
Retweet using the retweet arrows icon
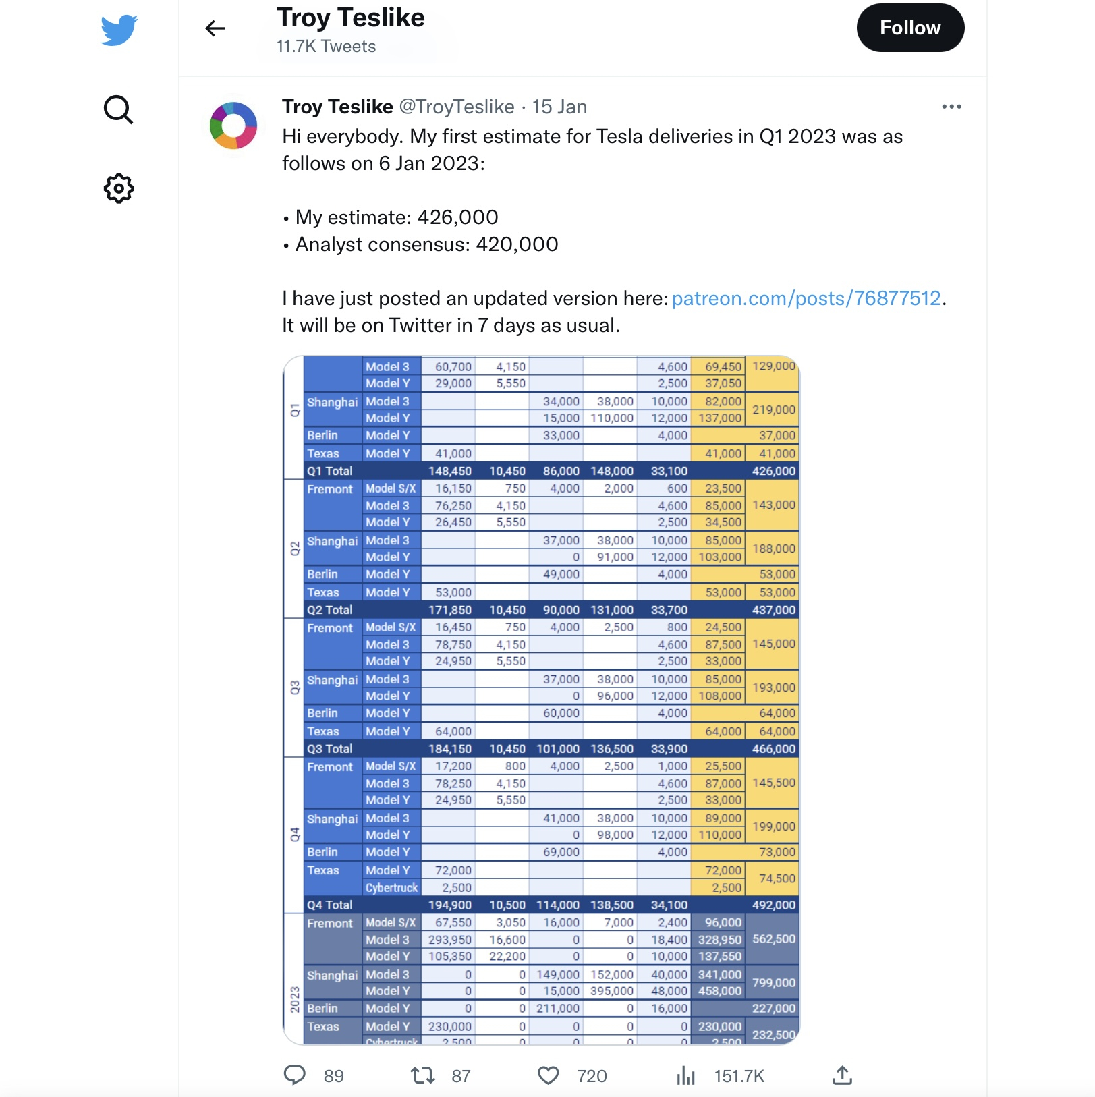click(x=423, y=1075)
